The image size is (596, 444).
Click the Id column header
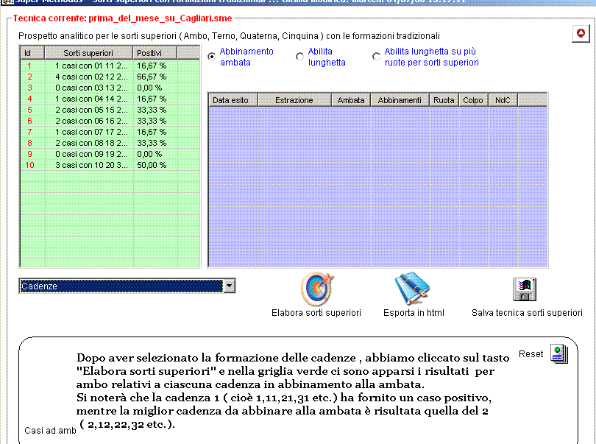32,53
